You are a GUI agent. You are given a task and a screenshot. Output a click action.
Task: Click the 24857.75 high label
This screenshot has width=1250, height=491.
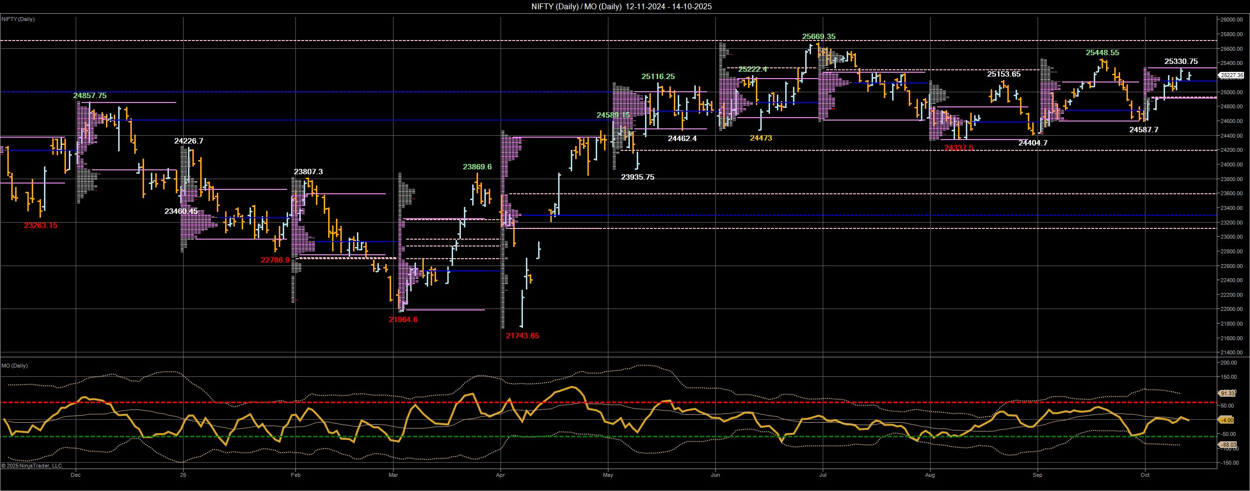pyautogui.click(x=90, y=96)
